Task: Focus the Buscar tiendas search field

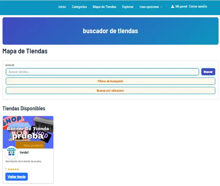Action: pyautogui.click(x=102, y=72)
